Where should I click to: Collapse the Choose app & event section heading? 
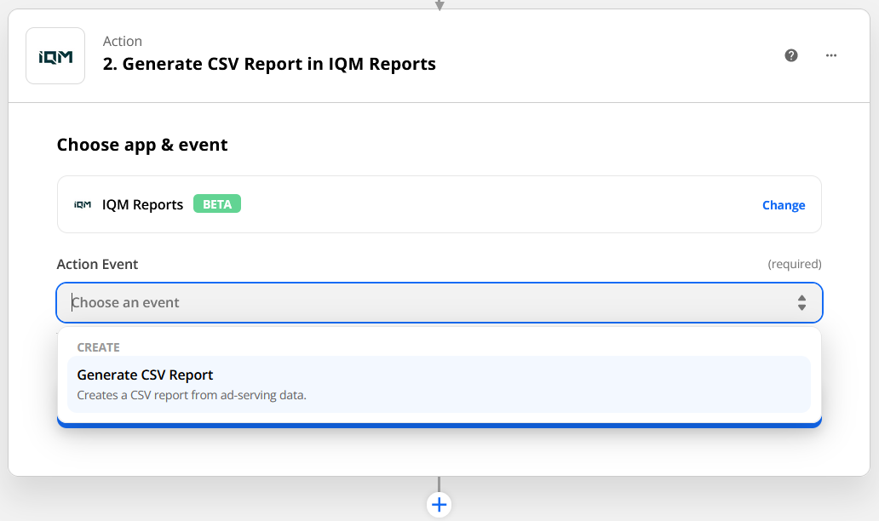click(142, 145)
